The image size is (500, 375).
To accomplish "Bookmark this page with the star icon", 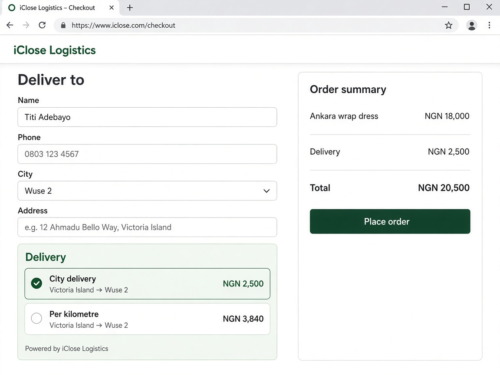I will 448,25.
